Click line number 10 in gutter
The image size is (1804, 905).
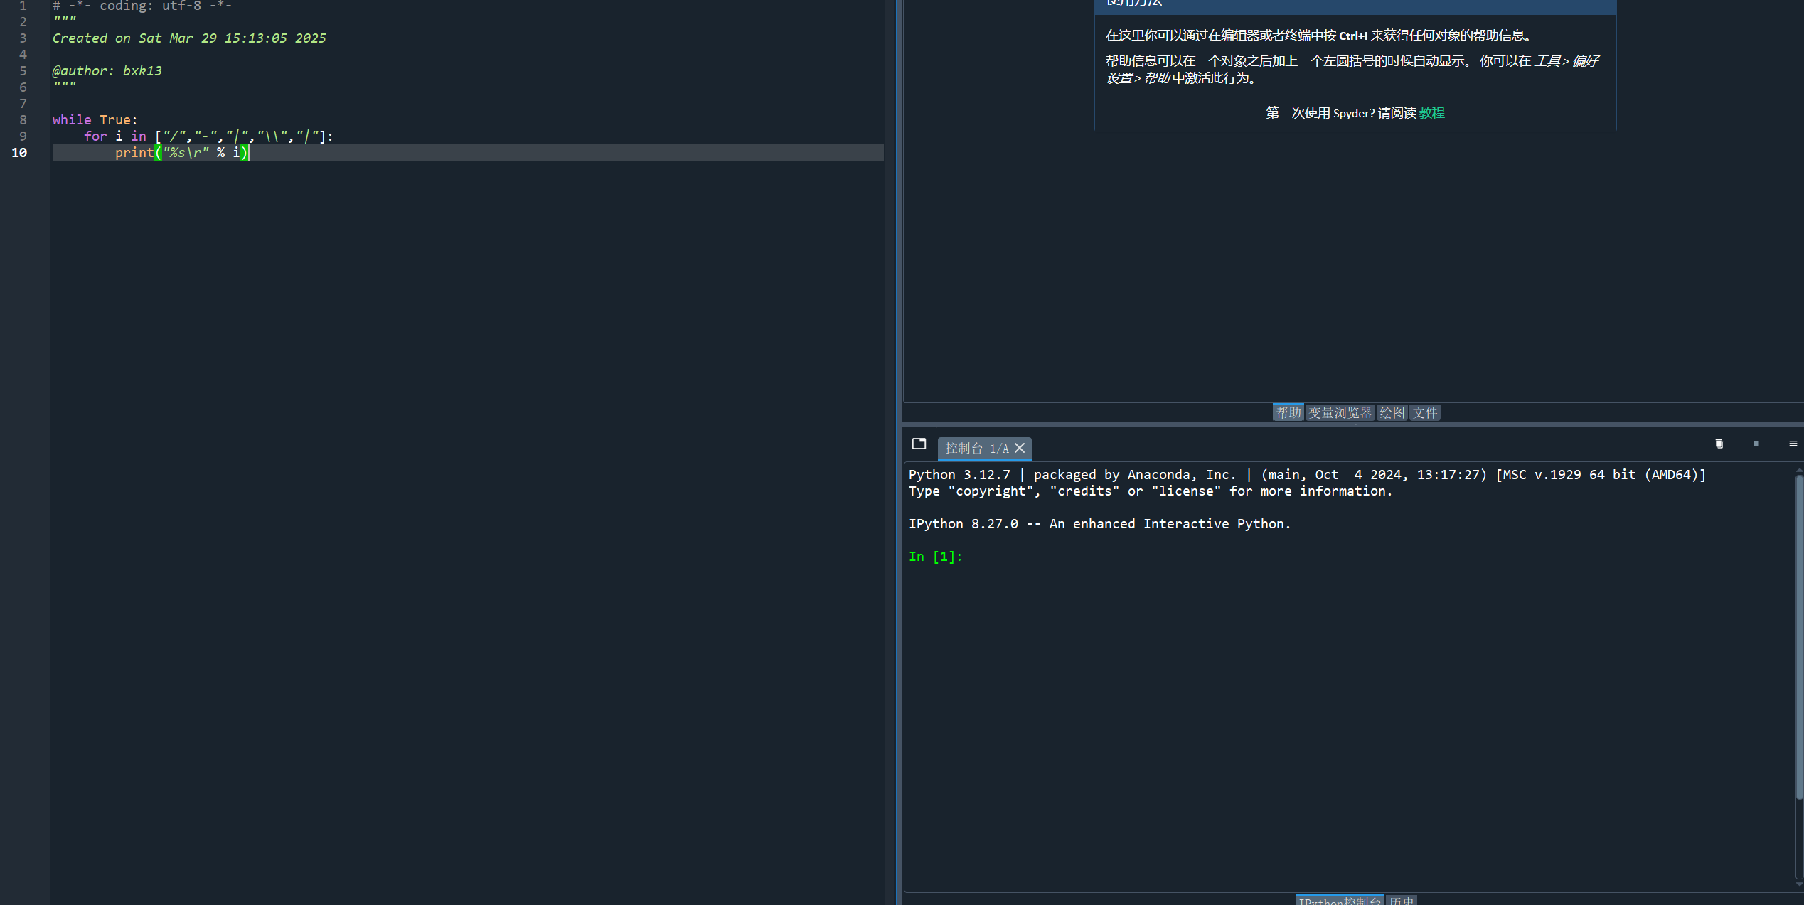[20, 153]
